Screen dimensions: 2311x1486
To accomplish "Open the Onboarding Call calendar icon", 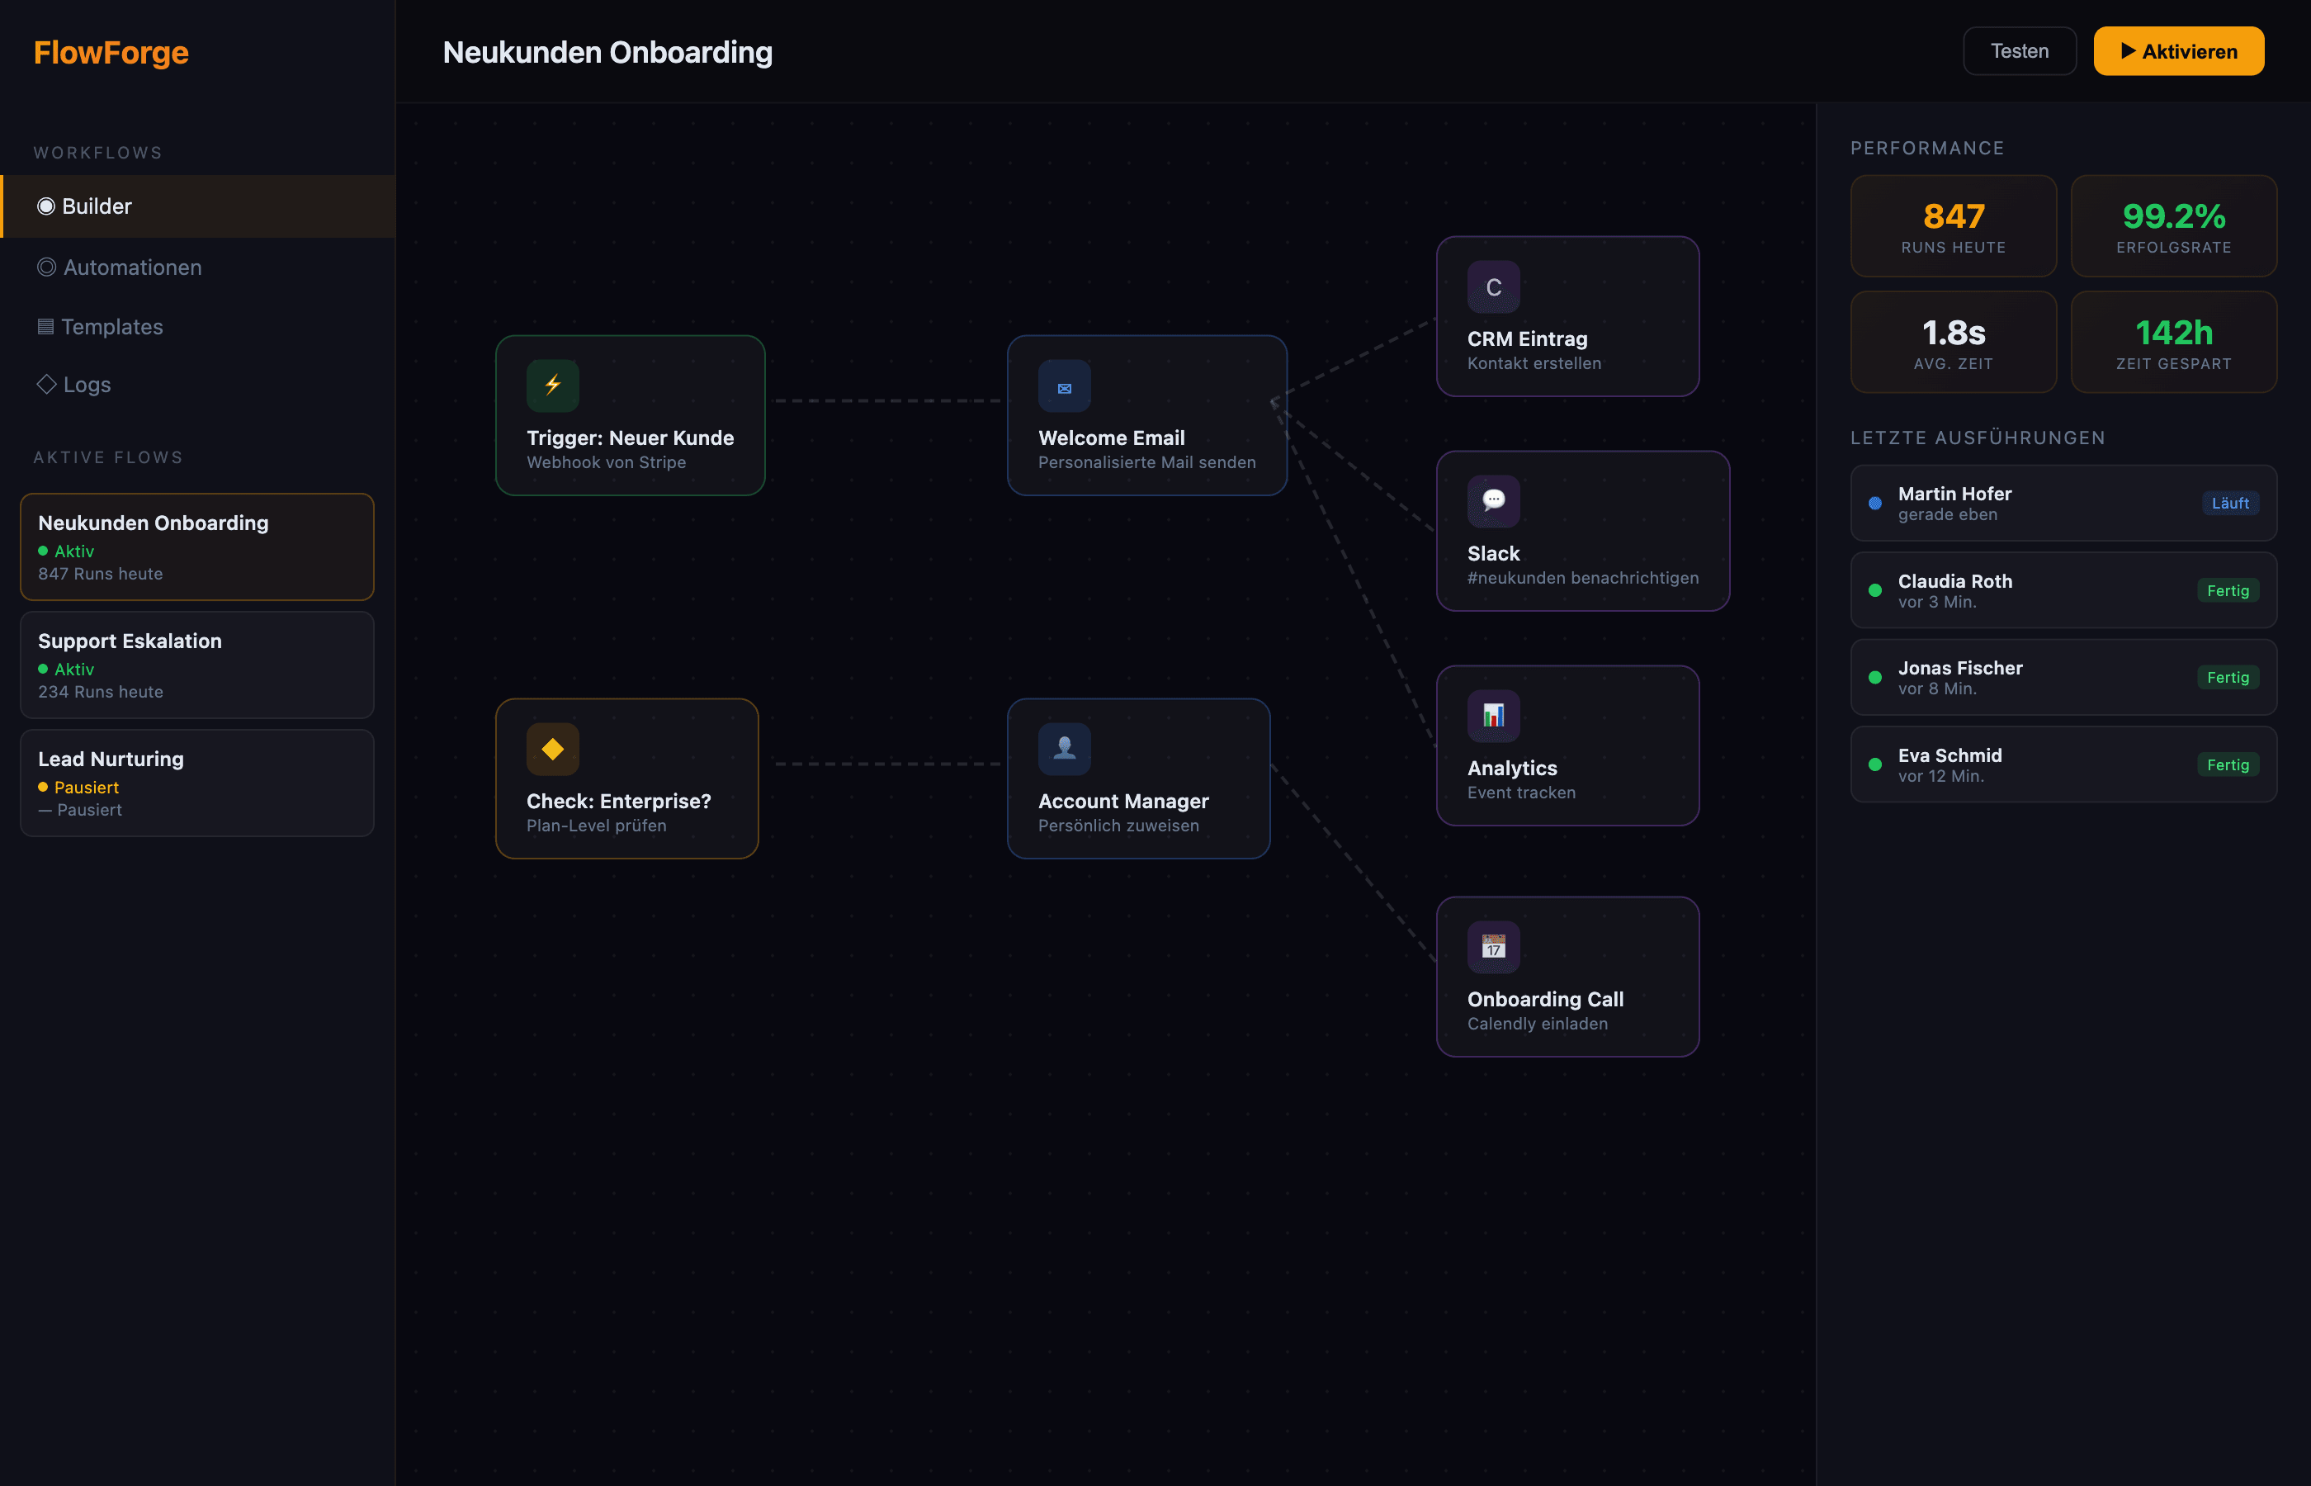I will pyautogui.click(x=1493, y=947).
